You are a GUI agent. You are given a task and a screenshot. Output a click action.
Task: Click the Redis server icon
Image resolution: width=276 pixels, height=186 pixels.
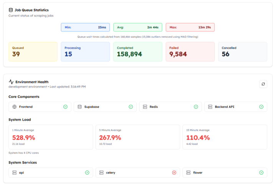145,107
